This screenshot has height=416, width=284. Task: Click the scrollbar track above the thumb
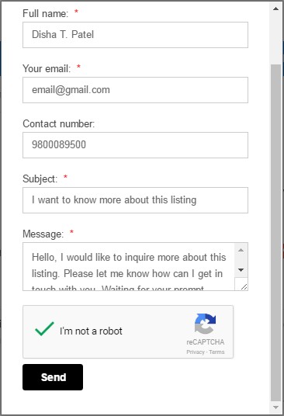pos(275,40)
